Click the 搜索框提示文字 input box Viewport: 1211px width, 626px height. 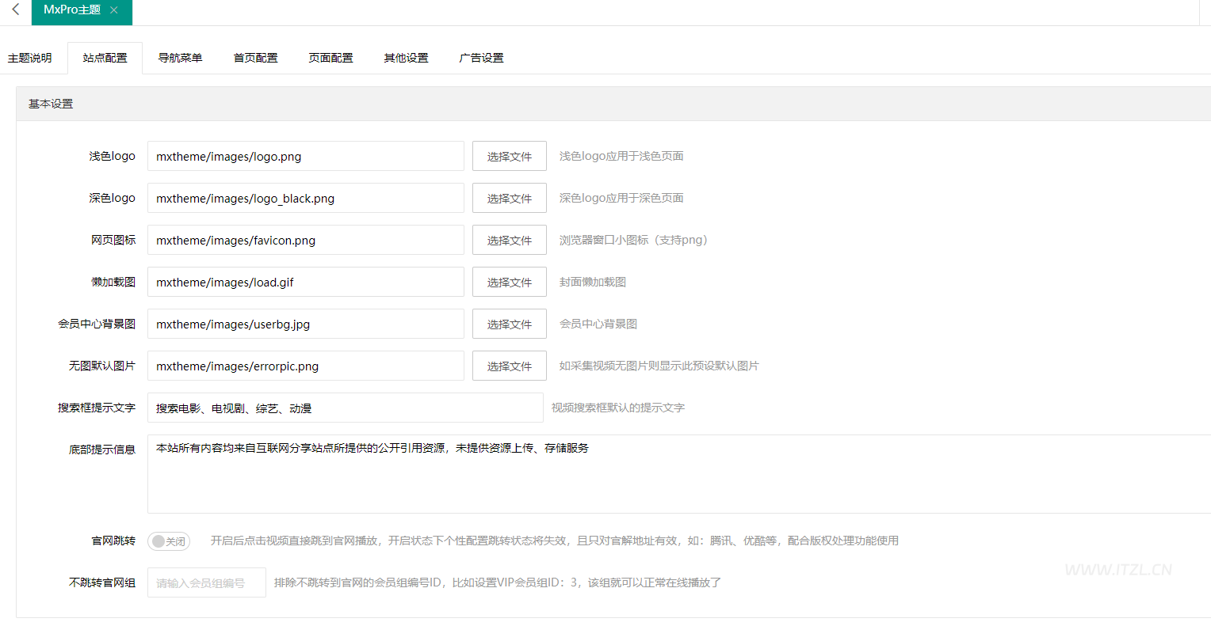(x=345, y=408)
